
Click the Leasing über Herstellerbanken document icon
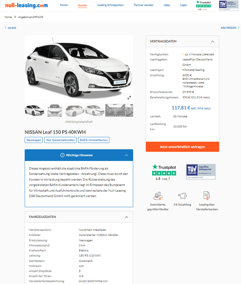(207, 196)
